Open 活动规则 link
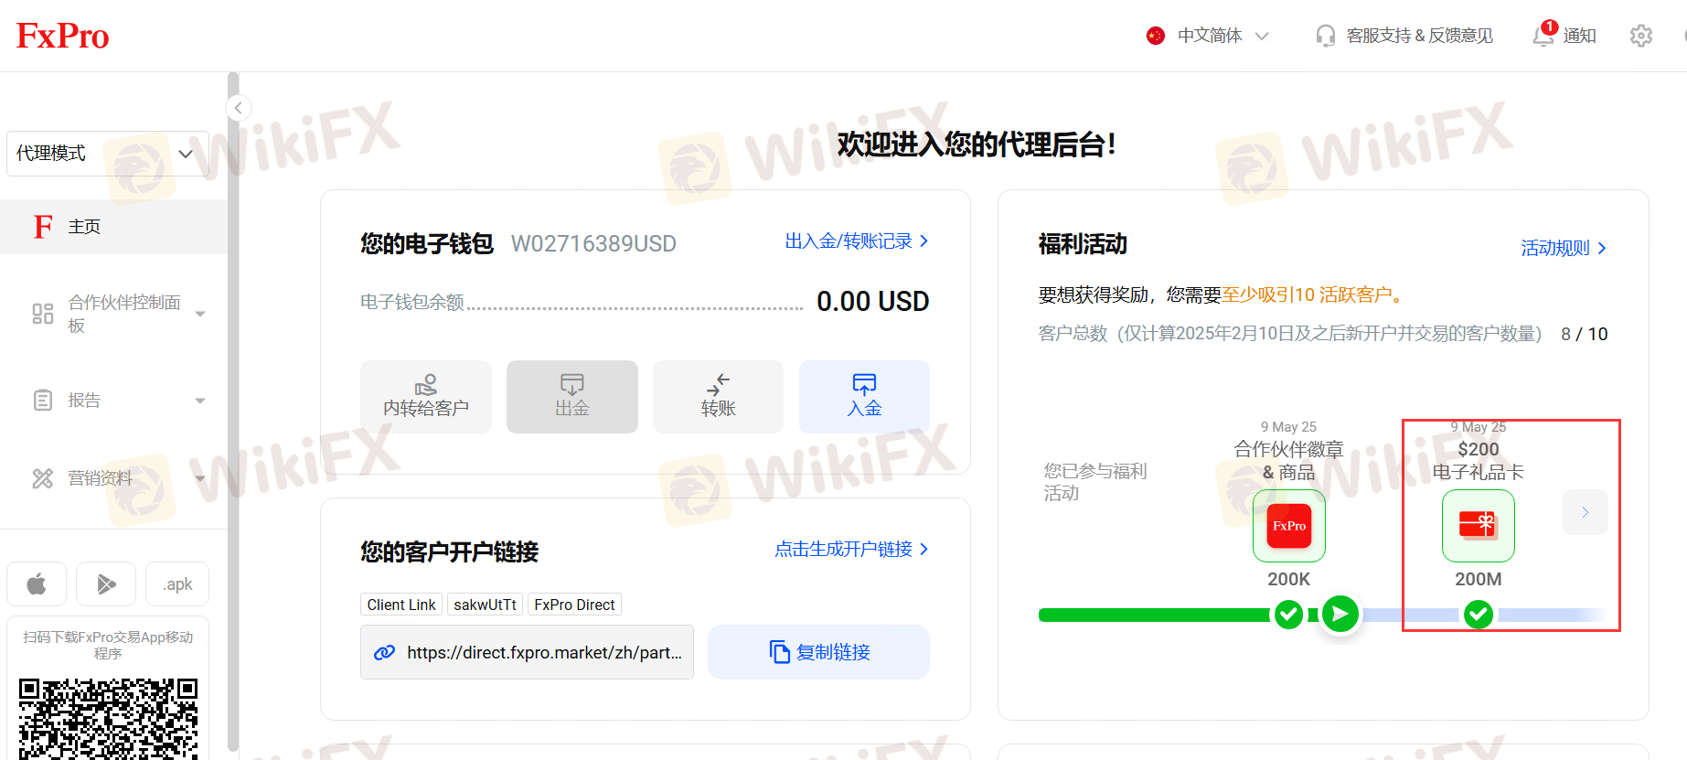The width and height of the screenshot is (1687, 760). (1564, 248)
